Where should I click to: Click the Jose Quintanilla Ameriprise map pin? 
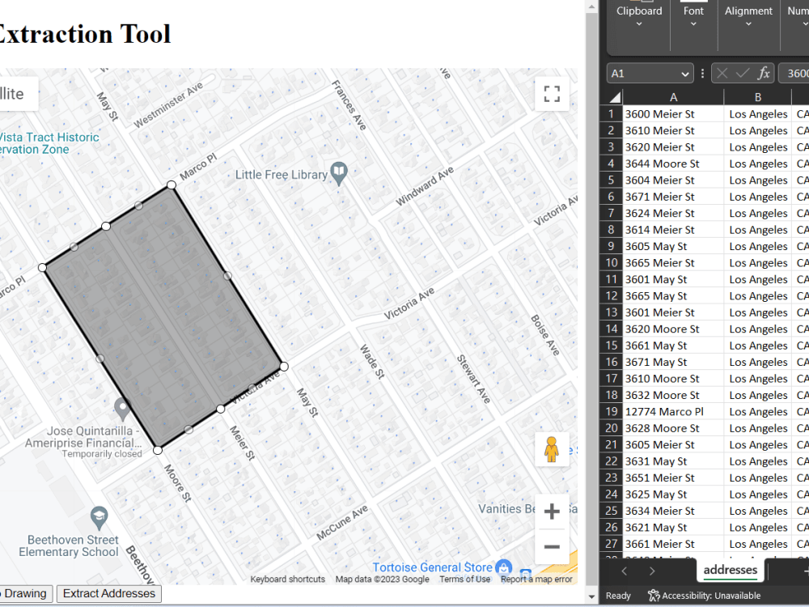tap(122, 410)
